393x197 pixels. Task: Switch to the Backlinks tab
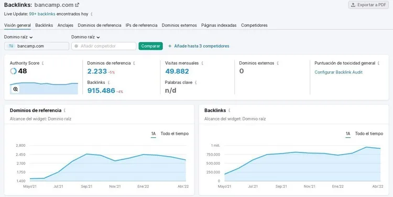coord(44,25)
